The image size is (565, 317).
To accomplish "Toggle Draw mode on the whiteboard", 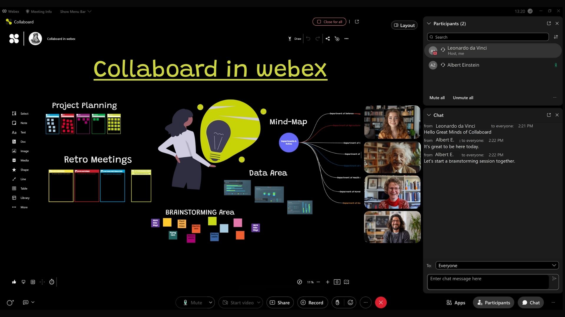I will pyautogui.click(x=294, y=38).
